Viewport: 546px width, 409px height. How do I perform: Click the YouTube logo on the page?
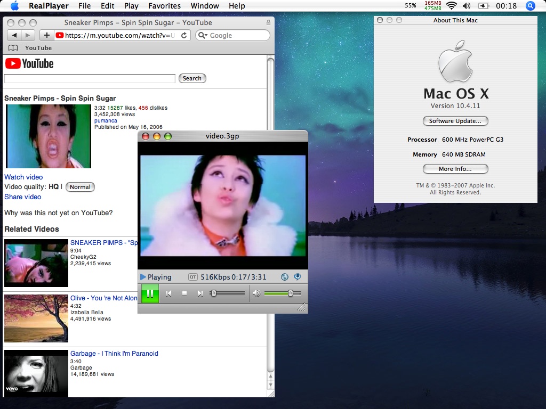click(29, 64)
